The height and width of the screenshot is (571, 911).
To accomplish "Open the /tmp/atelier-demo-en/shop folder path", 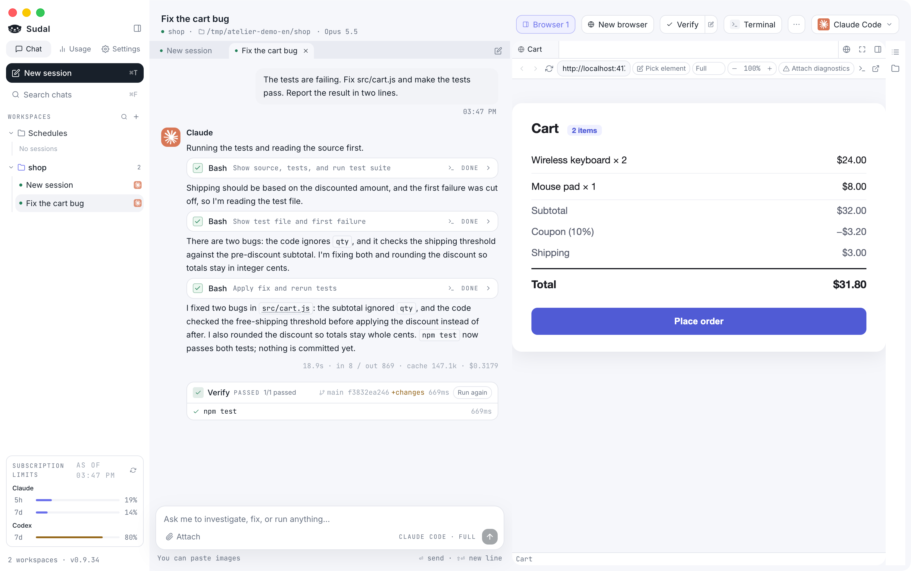I will 255,32.
